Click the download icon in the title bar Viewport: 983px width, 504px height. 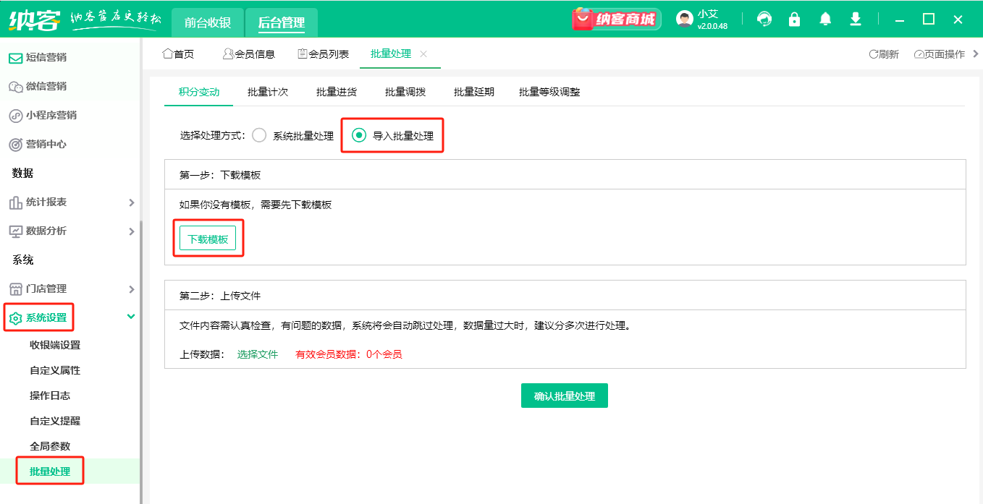[855, 19]
